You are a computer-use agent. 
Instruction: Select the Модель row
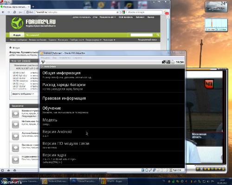[x=112, y=122]
